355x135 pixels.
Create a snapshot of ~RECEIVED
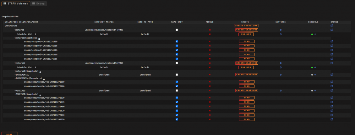coord(247,90)
